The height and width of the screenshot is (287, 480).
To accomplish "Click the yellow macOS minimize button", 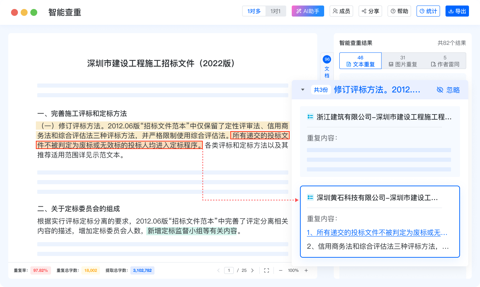I will [24, 12].
